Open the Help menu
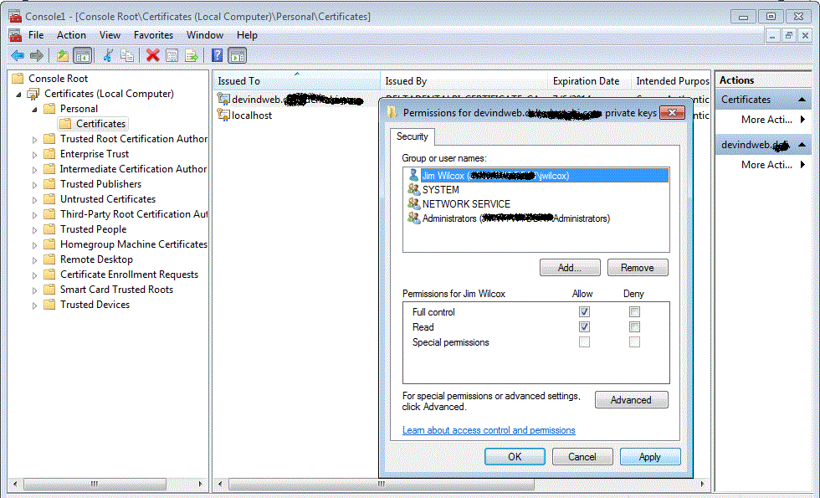The width and height of the screenshot is (820, 498). click(247, 35)
